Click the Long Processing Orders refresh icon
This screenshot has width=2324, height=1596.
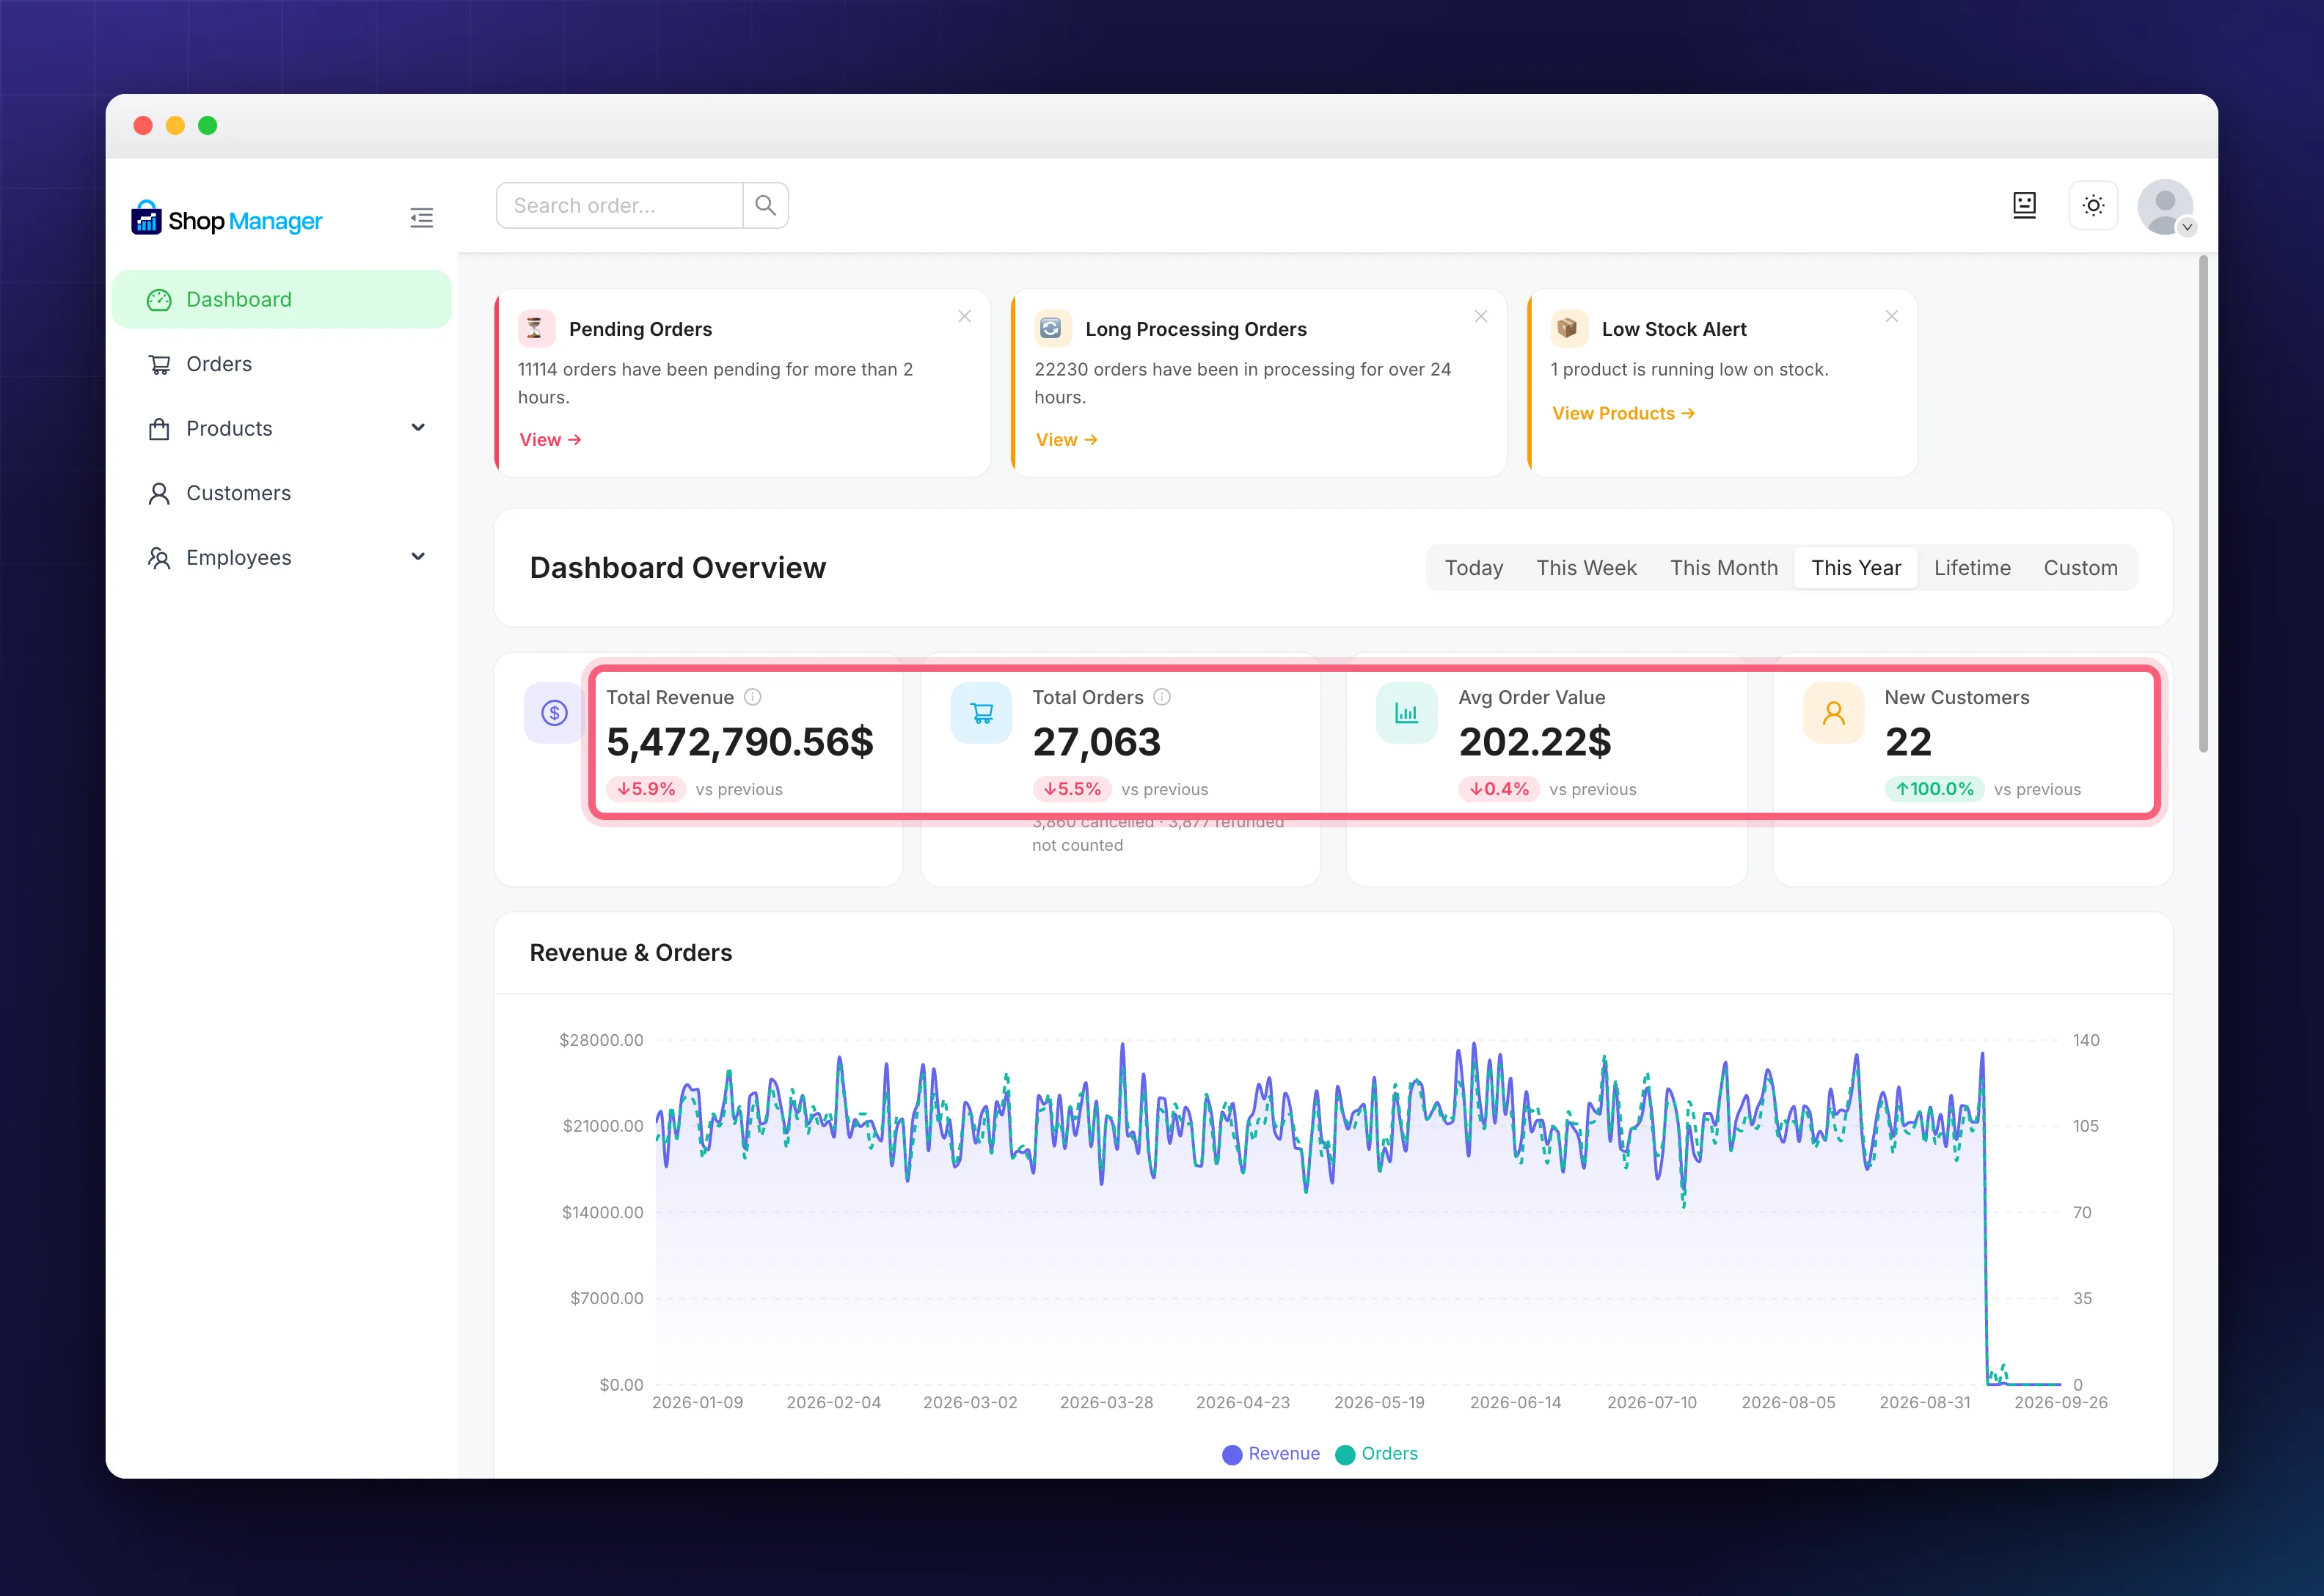tap(1051, 328)
